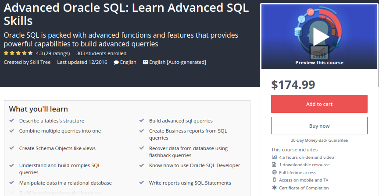Click checkmark beside Build advanced sql queries
379x196 pixels.
(142, 120)
